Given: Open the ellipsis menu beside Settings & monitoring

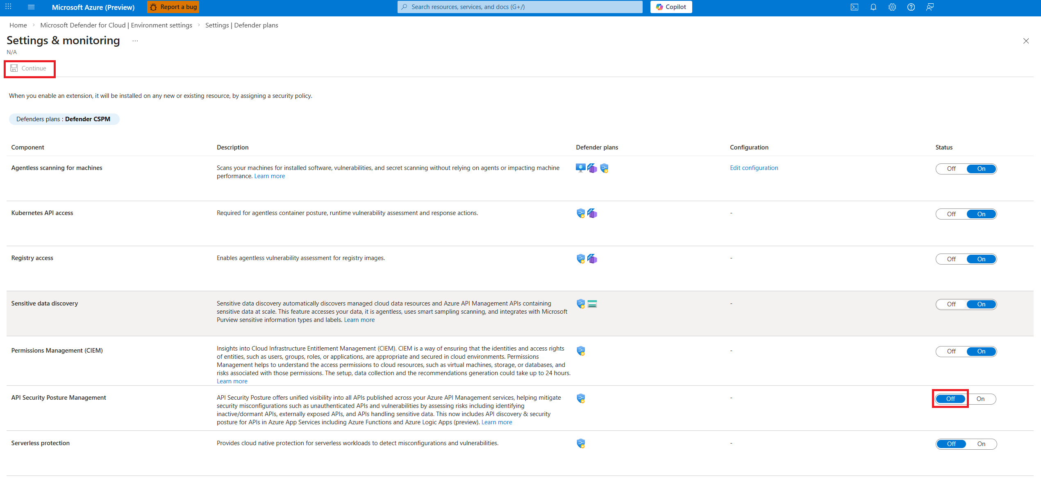Looking at the screenshot, I should (135, 41).
